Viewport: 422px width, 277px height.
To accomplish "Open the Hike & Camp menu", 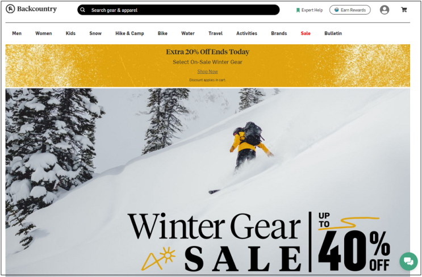I will (x=129, y=33).
